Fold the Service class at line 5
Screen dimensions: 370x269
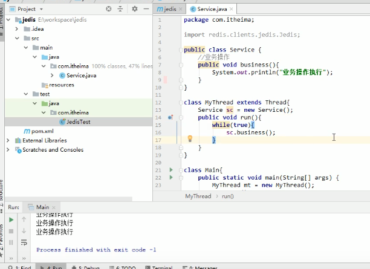pyautogui.click(x=181, y=50)
